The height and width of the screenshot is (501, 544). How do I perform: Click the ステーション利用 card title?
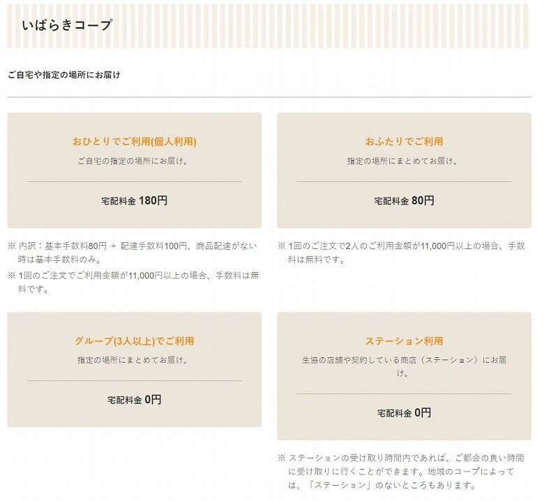pyautogui.click(x=404, y=341)
